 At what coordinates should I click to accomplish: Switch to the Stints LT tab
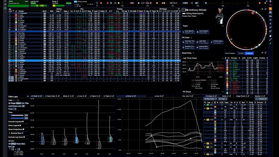click(x=66, y=96)
